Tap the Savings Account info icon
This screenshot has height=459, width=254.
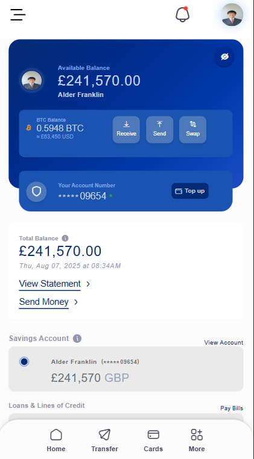(x=77, y=339)
